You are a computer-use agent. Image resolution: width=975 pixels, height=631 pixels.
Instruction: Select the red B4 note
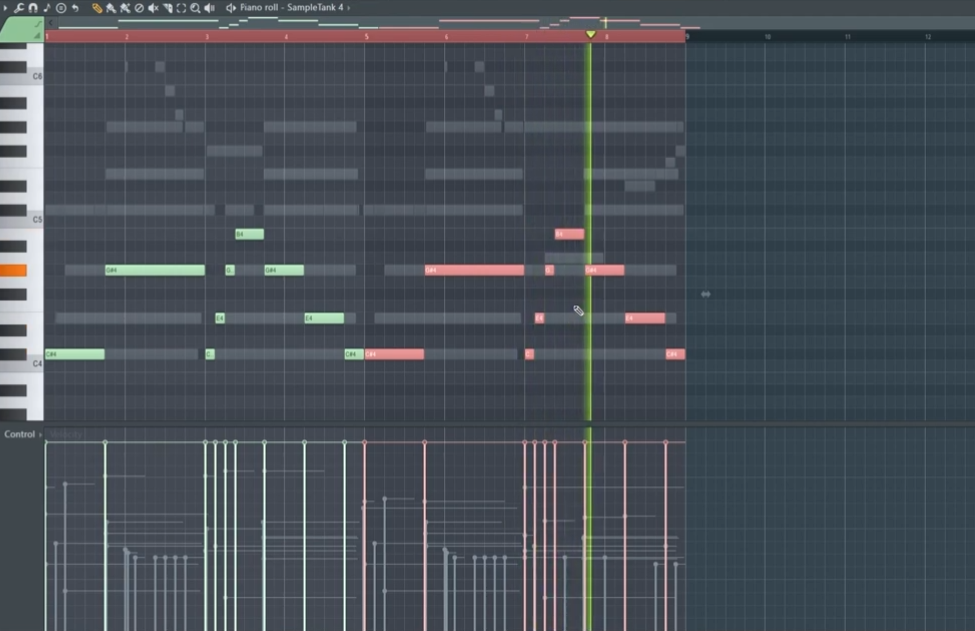point(569,234)
